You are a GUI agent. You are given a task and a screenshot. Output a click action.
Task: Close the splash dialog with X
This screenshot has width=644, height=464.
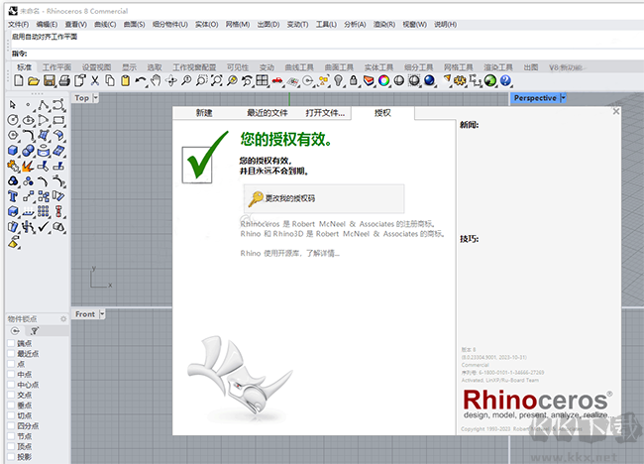click(x=615, y=111)
